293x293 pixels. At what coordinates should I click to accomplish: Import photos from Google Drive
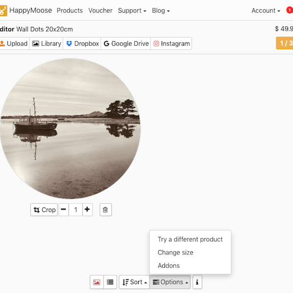(x=126, y=43)
